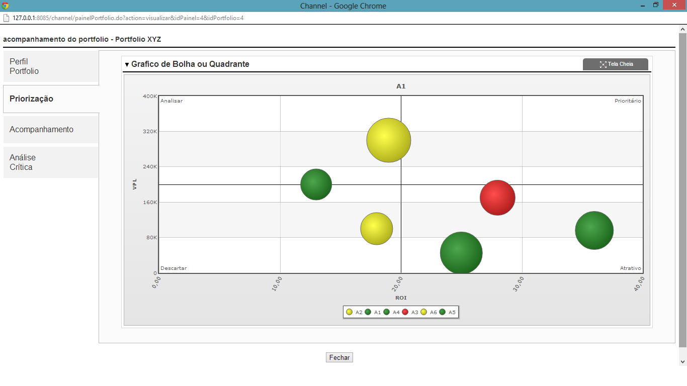Image resolution: width=687 pixels, height=386 pixels.
Task: Click the red bubble in the chart
Action: tap(497, 198)
